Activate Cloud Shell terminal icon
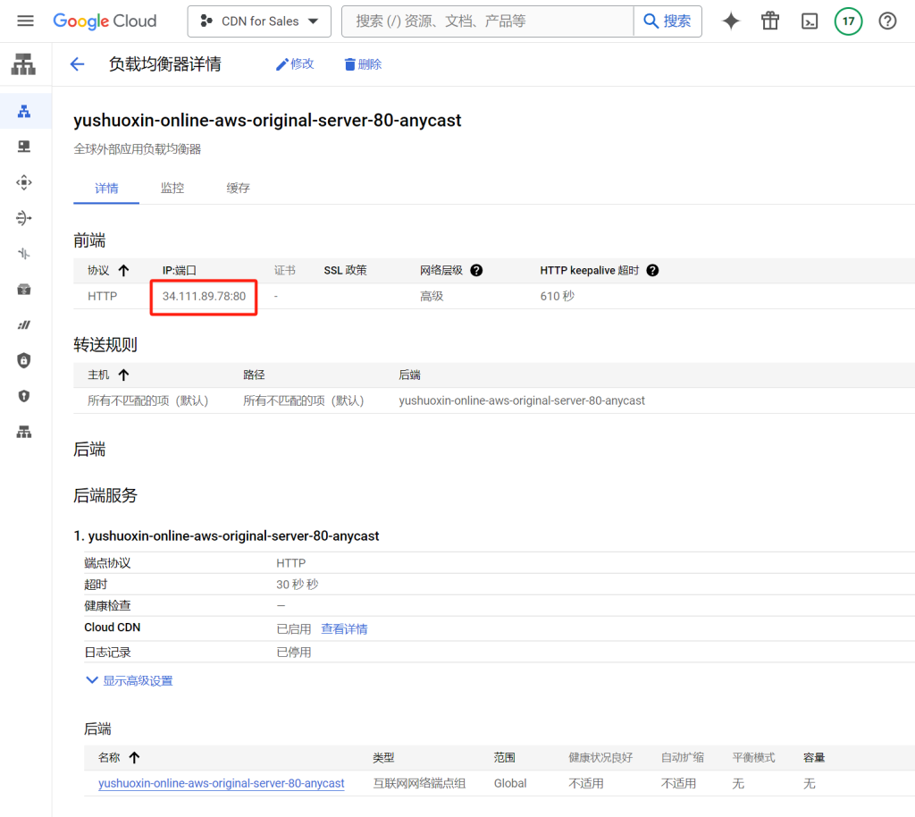Image resolution: width=915 pixels, height=817 pixels. [x=810, y=21]
